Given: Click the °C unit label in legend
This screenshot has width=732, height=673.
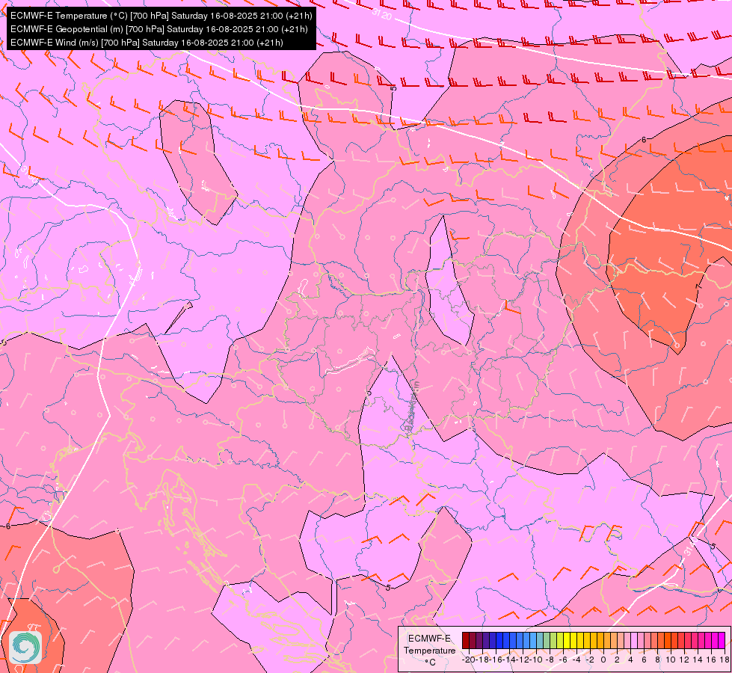Looking at the screenshot, I should pos(431,663).
